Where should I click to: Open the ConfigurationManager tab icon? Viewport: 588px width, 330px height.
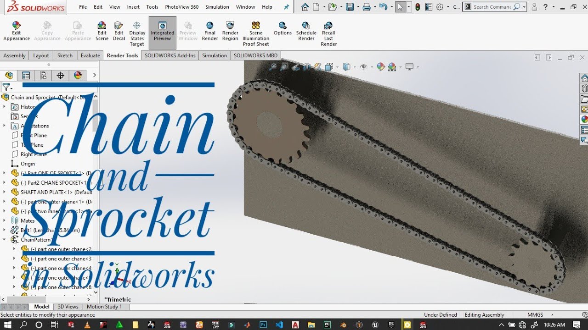(x=43, y=76)
